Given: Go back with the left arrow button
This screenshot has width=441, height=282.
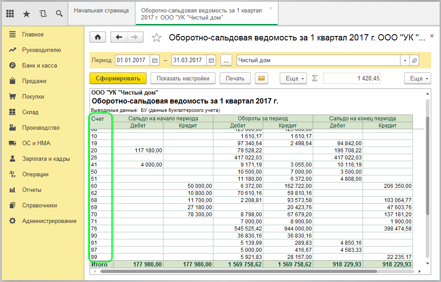Looking at the screenshot, I should (x=119, y=37).
